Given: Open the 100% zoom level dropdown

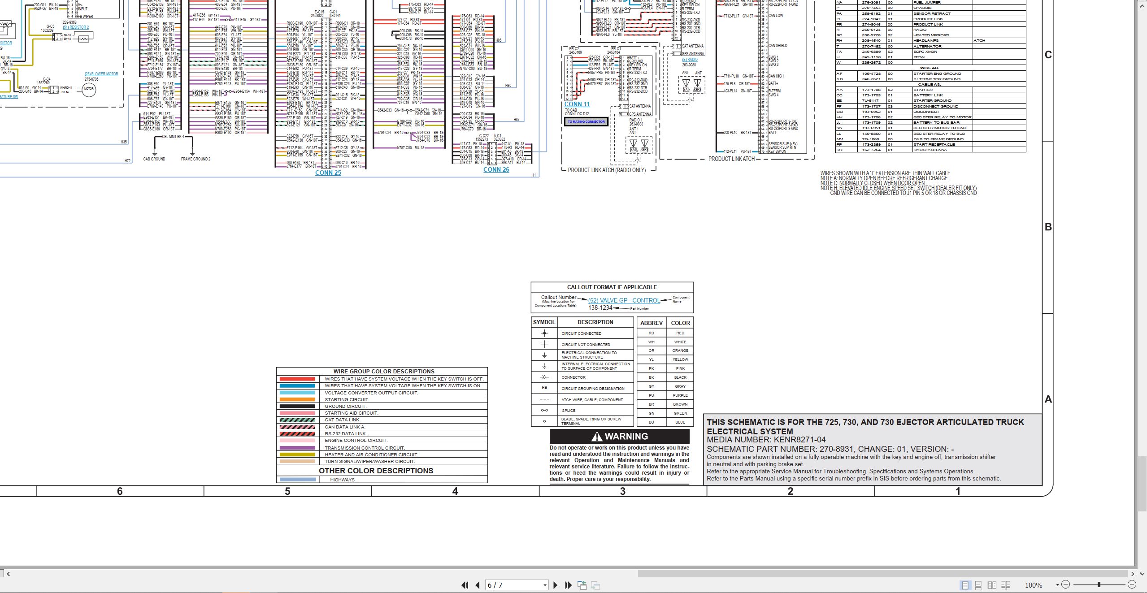Looking at the screenshot, I should (x=1057, y=585).
